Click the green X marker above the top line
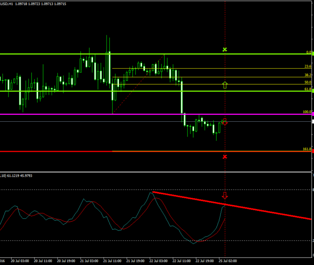The height and width of the screenshot is (265, 314). pos(225,50)
